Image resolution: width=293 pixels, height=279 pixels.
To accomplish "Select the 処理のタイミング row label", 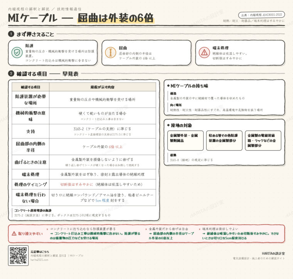I will [30, 184].
